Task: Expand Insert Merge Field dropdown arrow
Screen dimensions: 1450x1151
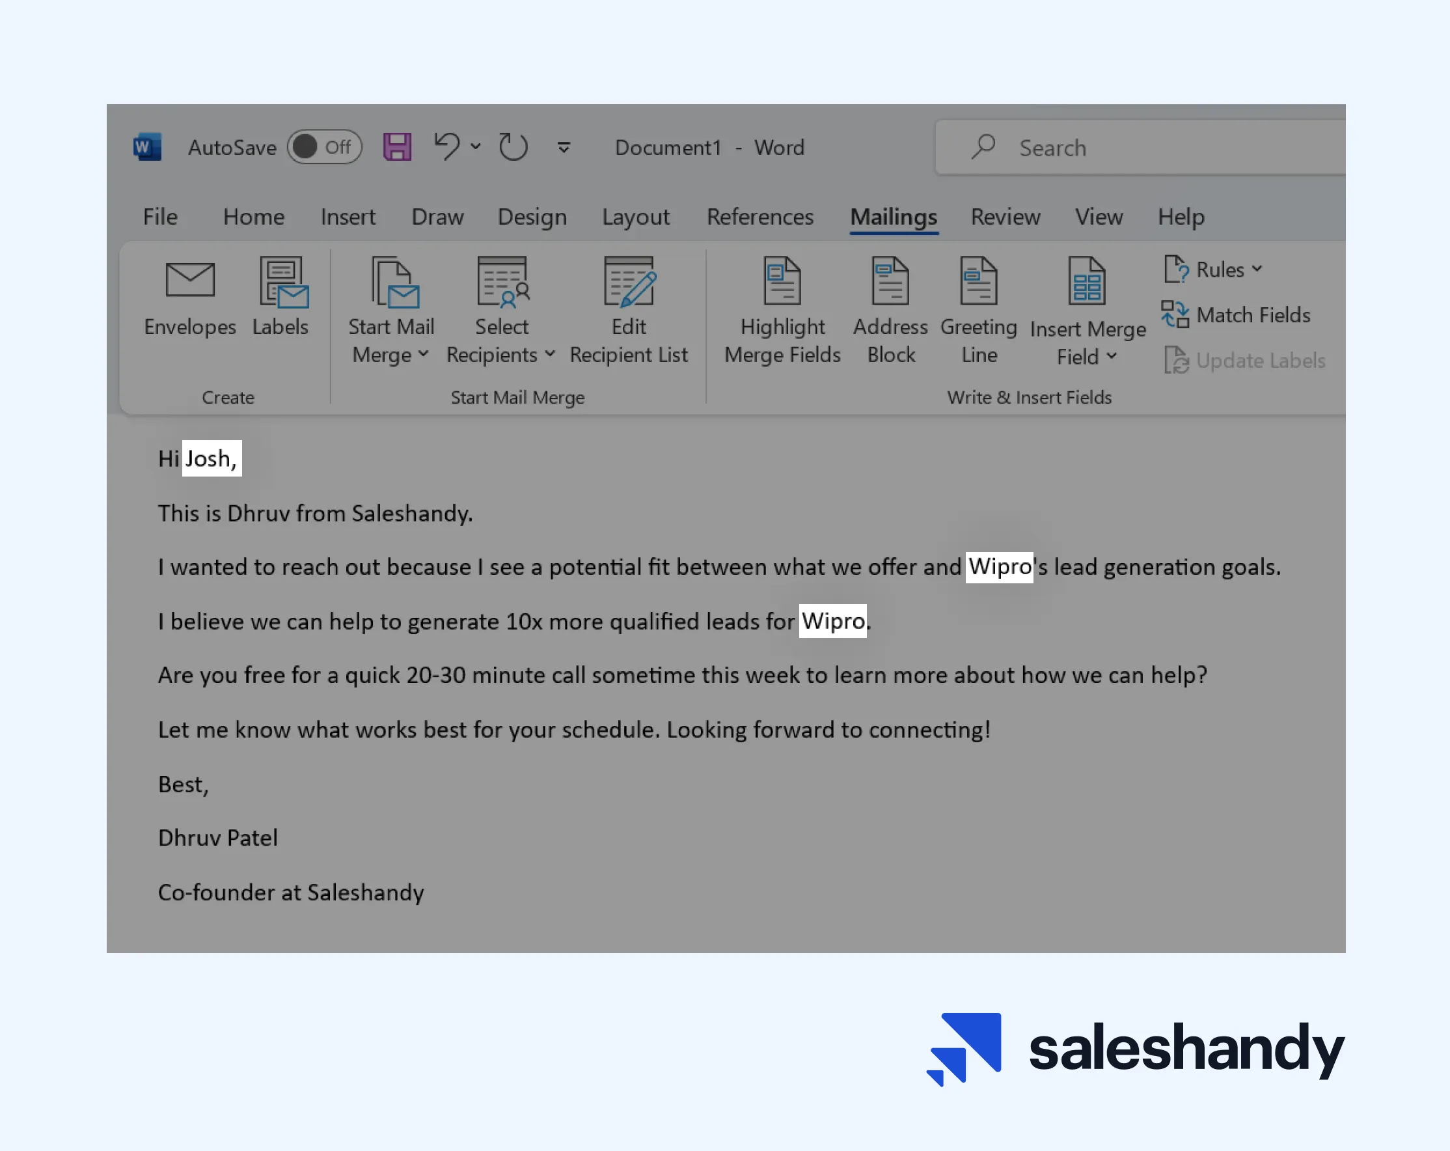Action: point(1112,356)
